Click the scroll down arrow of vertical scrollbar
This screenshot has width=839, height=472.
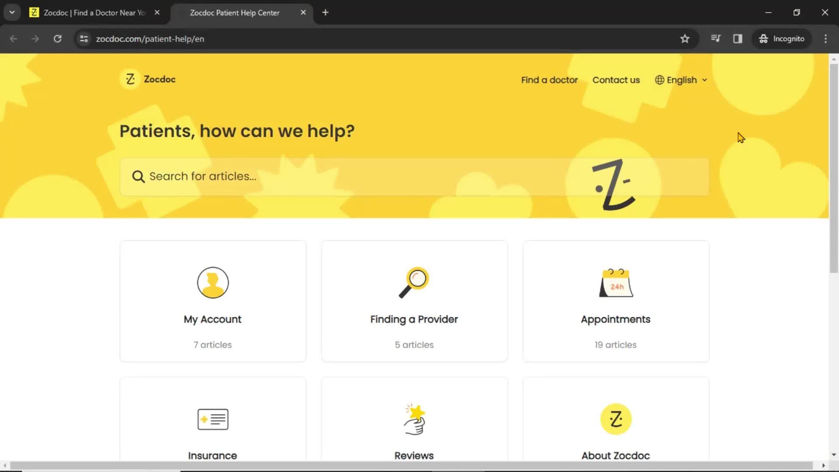click(x=834, y=455)
